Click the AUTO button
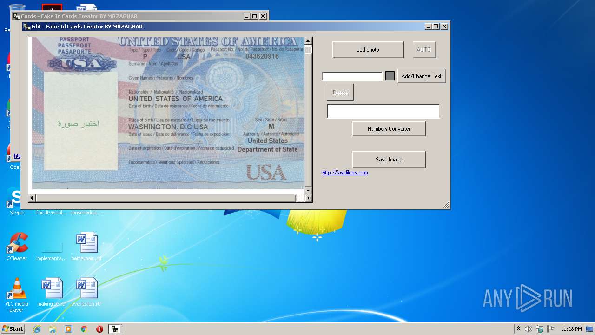 tap(424, 50)
